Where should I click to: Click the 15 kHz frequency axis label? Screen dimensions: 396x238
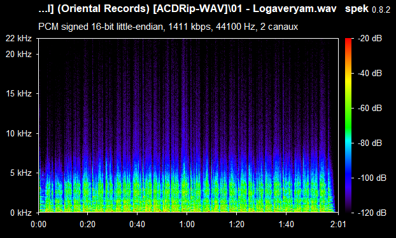tap(18, 94)
